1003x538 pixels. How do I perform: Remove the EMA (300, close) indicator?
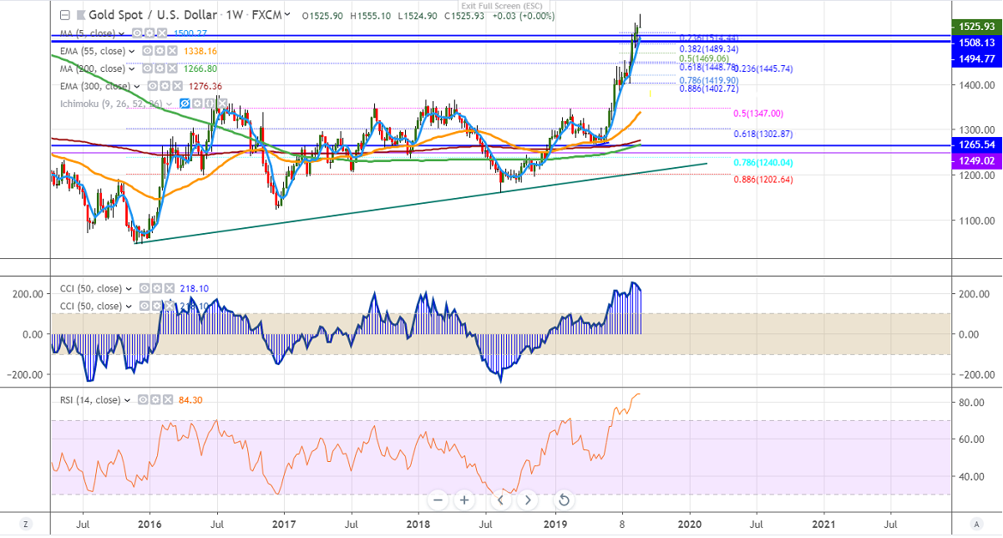177,86
